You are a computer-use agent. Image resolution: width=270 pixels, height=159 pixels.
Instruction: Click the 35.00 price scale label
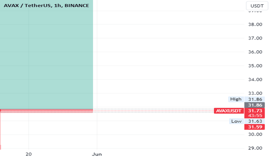tap(255, 66)
